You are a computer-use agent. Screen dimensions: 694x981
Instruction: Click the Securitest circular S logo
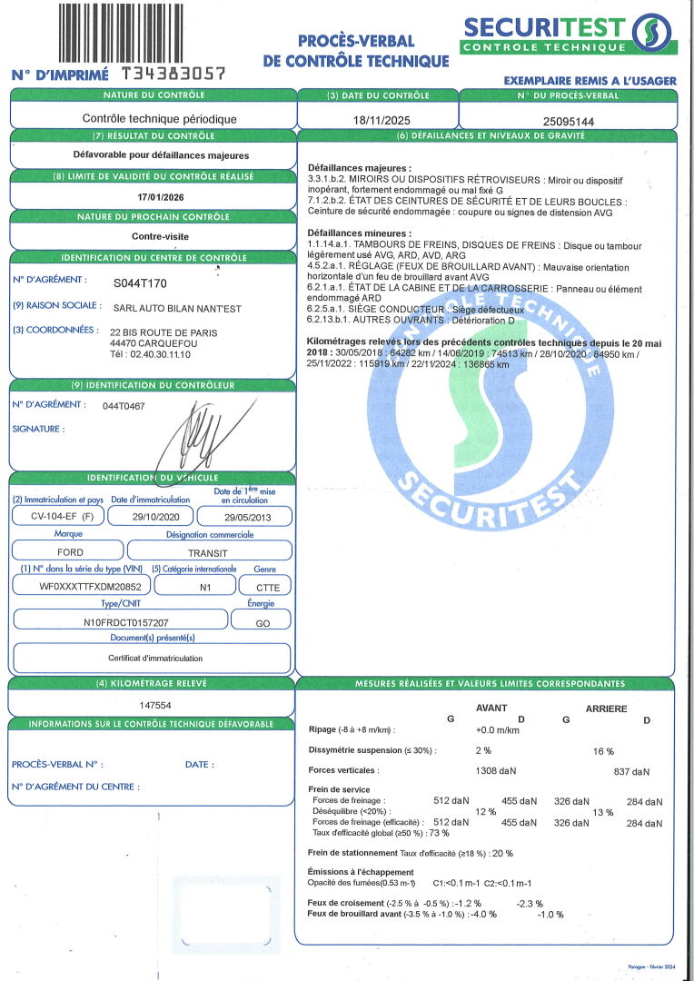point(653,34)
